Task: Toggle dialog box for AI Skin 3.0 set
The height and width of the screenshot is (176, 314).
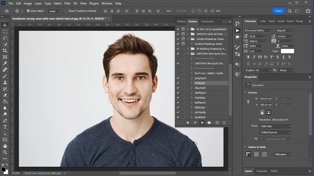Action: point(183,29)
